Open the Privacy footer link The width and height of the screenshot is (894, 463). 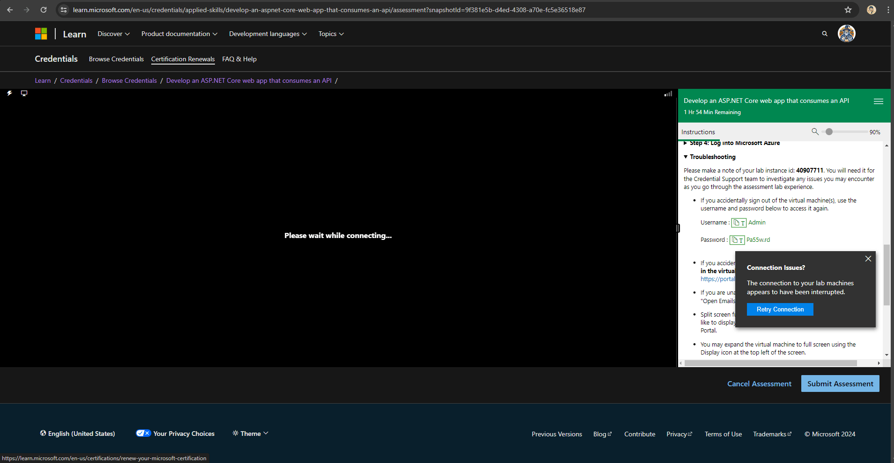(x=679, y=434)
